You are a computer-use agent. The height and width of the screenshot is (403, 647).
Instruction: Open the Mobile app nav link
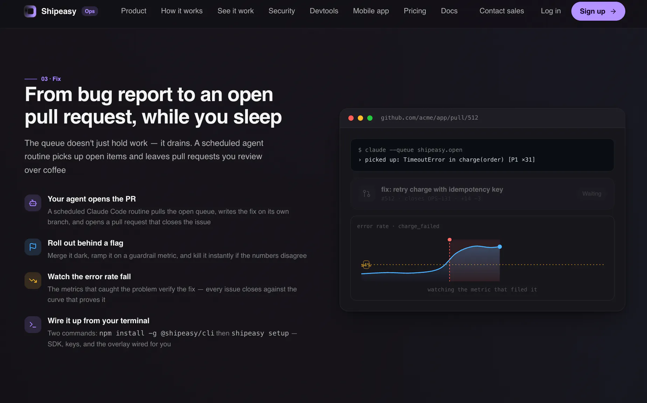371,11
